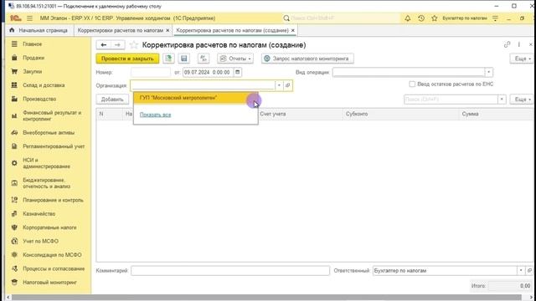
Task: Close the Корректировки расчетов по налогам tab
Action: tap(167, 30)
